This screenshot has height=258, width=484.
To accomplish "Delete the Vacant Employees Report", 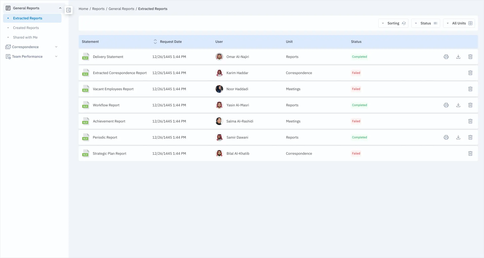I will [x=470, y=89].
